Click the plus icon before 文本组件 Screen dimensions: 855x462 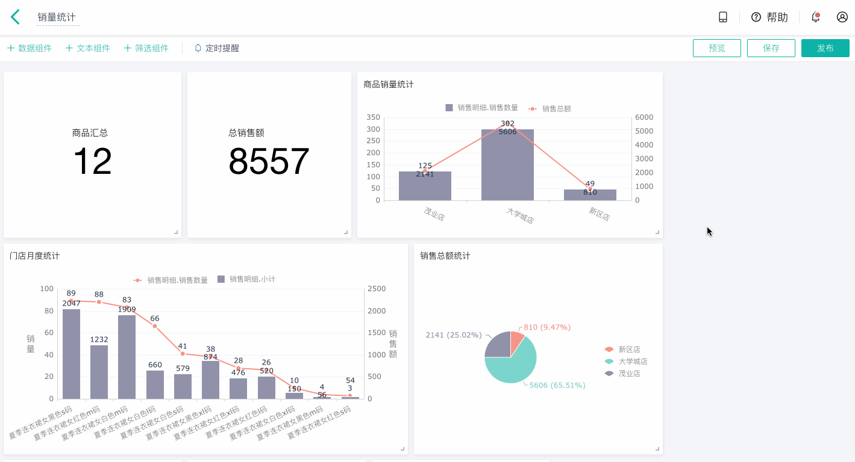68,48
